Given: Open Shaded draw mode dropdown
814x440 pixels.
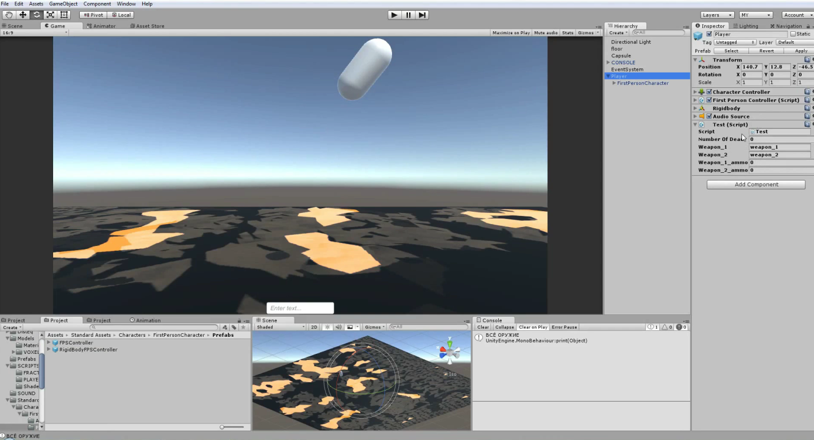Looking at the screenshot, I should point(280,327).
